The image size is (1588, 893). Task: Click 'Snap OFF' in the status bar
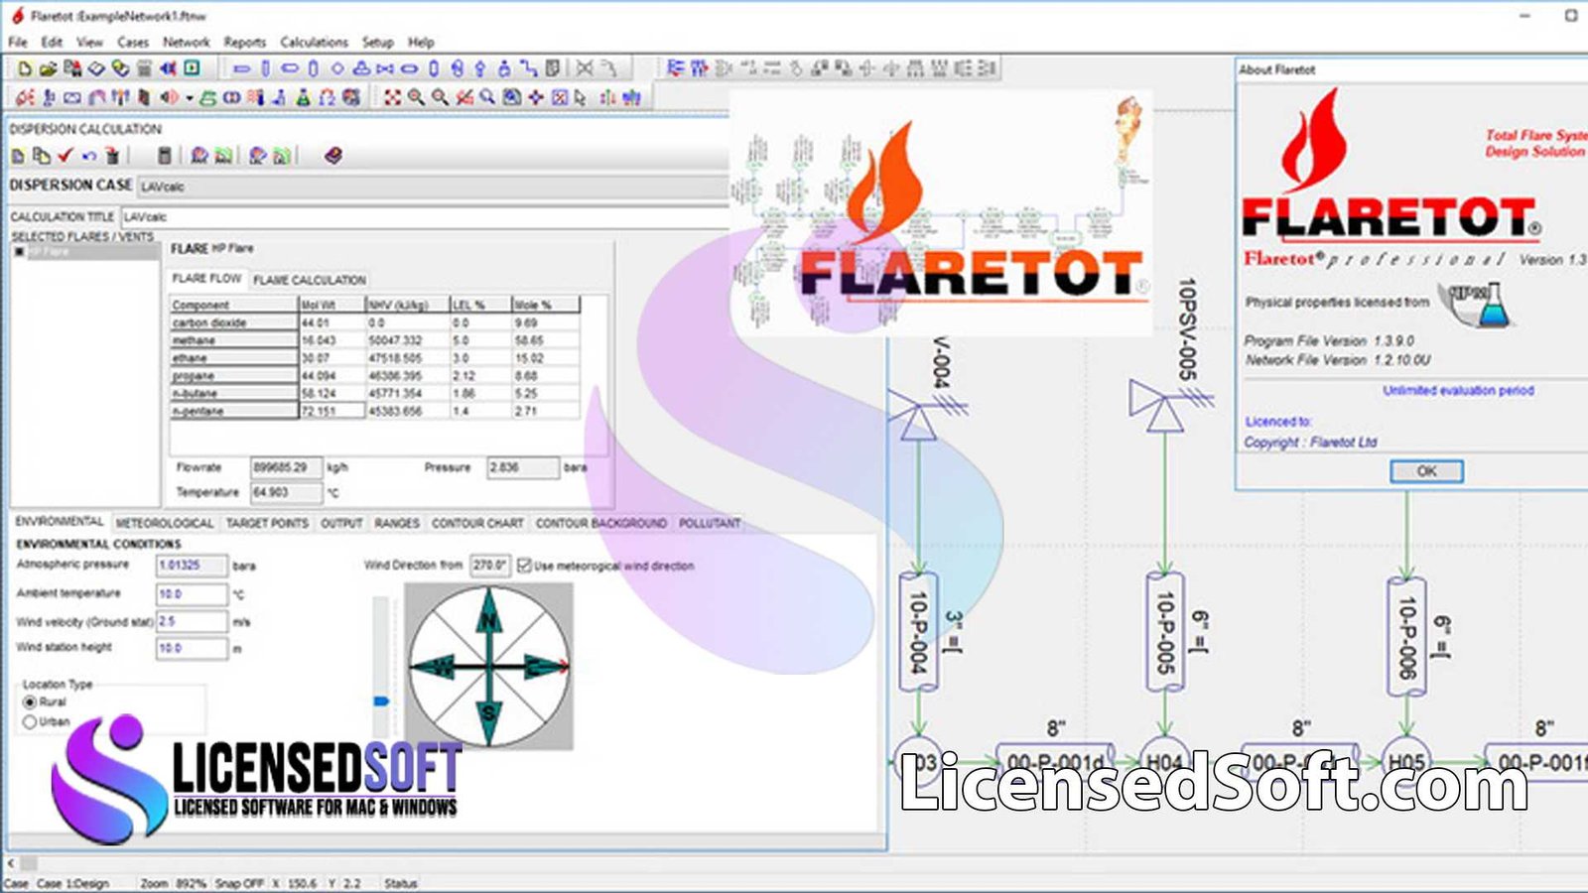239,883
